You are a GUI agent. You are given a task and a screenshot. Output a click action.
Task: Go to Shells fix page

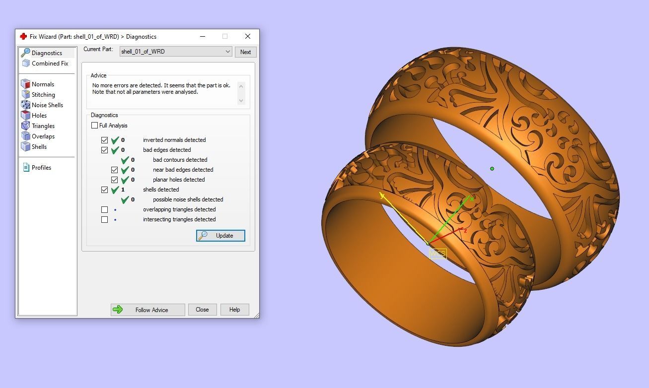click(x=39, y=146)
